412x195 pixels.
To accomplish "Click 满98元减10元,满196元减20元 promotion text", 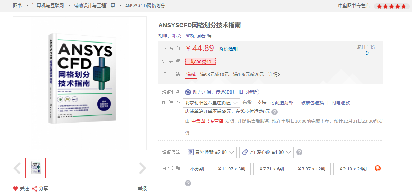I will [x=232, y=75].
